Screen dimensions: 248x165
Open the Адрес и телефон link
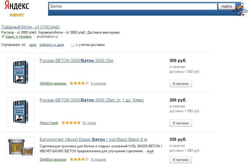point(19,37)
